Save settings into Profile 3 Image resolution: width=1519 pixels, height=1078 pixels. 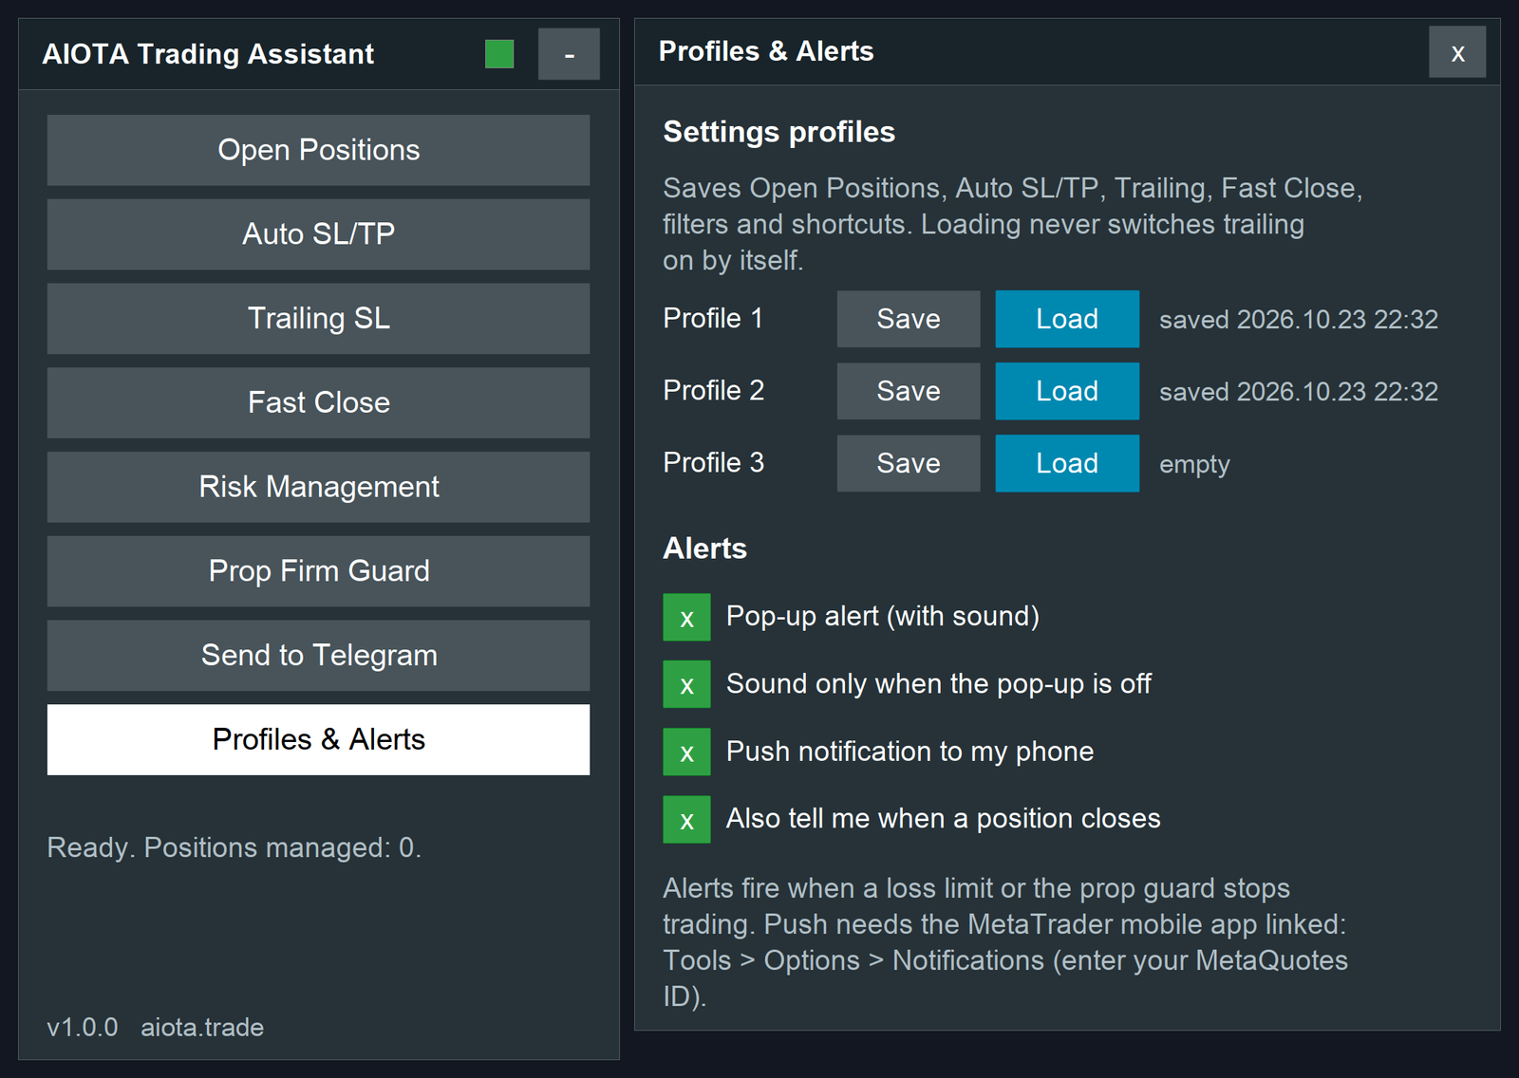pos(909,463)
